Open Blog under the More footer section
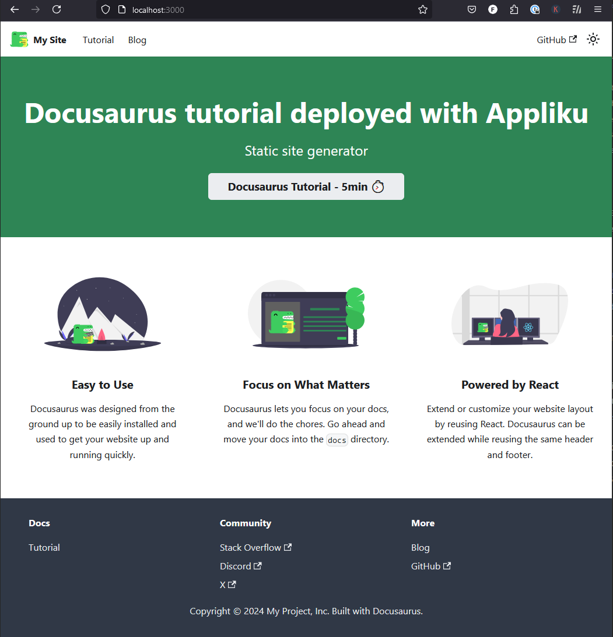Image resolution: width=613 pixels, height=637 pixels. [x=421, y=547]
